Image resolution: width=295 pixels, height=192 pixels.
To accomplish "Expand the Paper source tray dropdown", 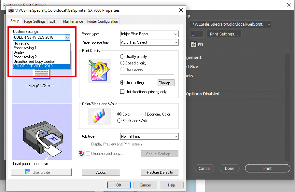I will (149, 42).
